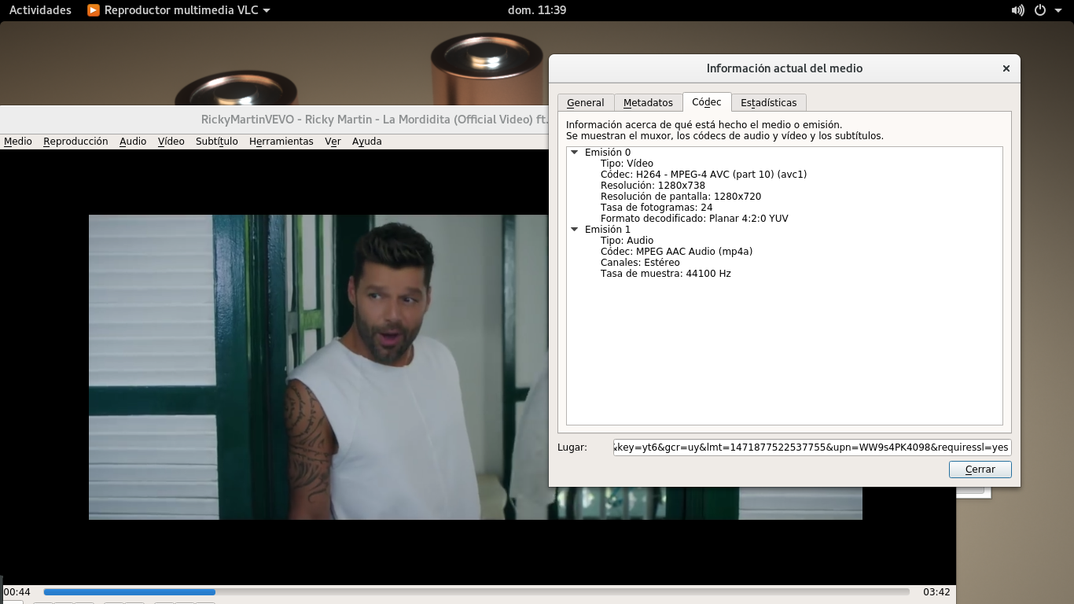Open the Herramientas menu

coord(281,142)
